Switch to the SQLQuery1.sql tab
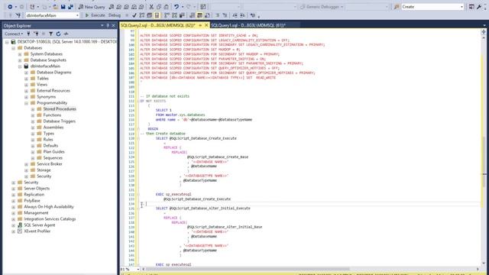 (x=248, y=25)
